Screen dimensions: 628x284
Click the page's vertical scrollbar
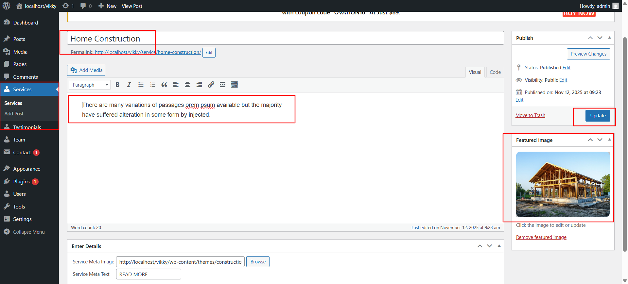[625, 144]
